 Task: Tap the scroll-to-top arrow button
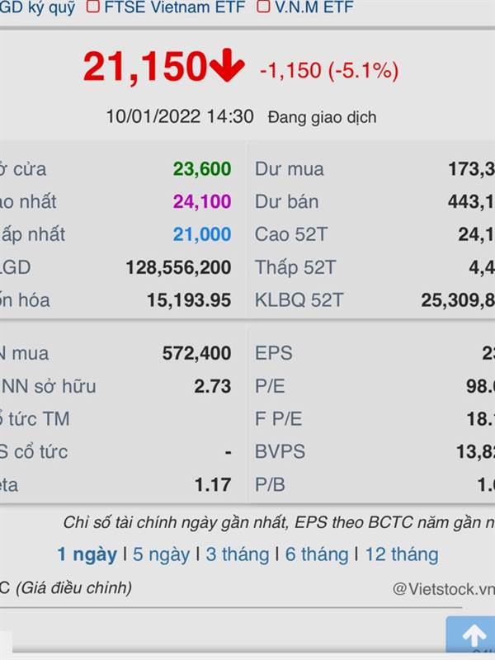470,635
